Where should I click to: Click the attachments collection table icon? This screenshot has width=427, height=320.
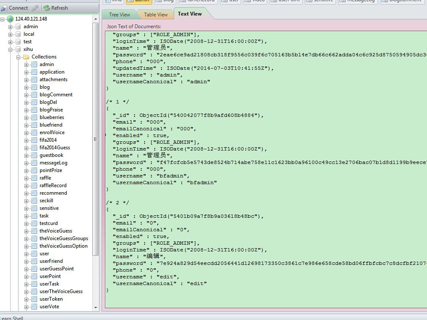click(x=34, y=79)
